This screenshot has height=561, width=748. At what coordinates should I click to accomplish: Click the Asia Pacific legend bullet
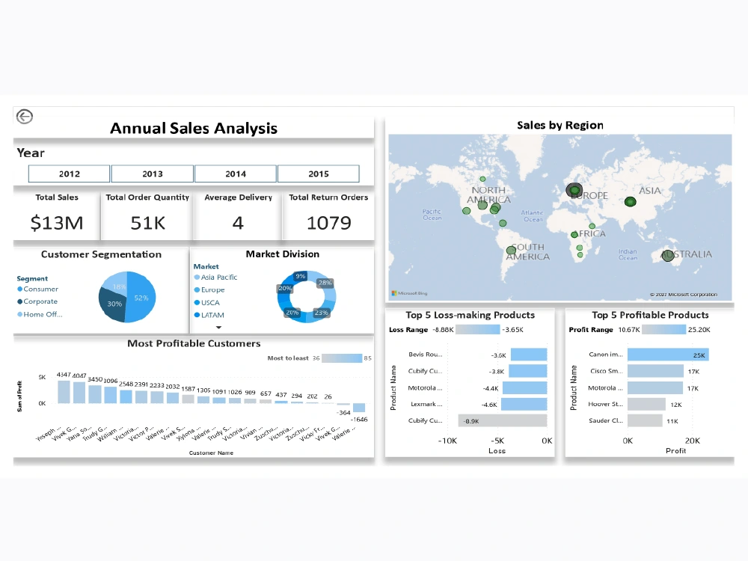coord(197,278)
